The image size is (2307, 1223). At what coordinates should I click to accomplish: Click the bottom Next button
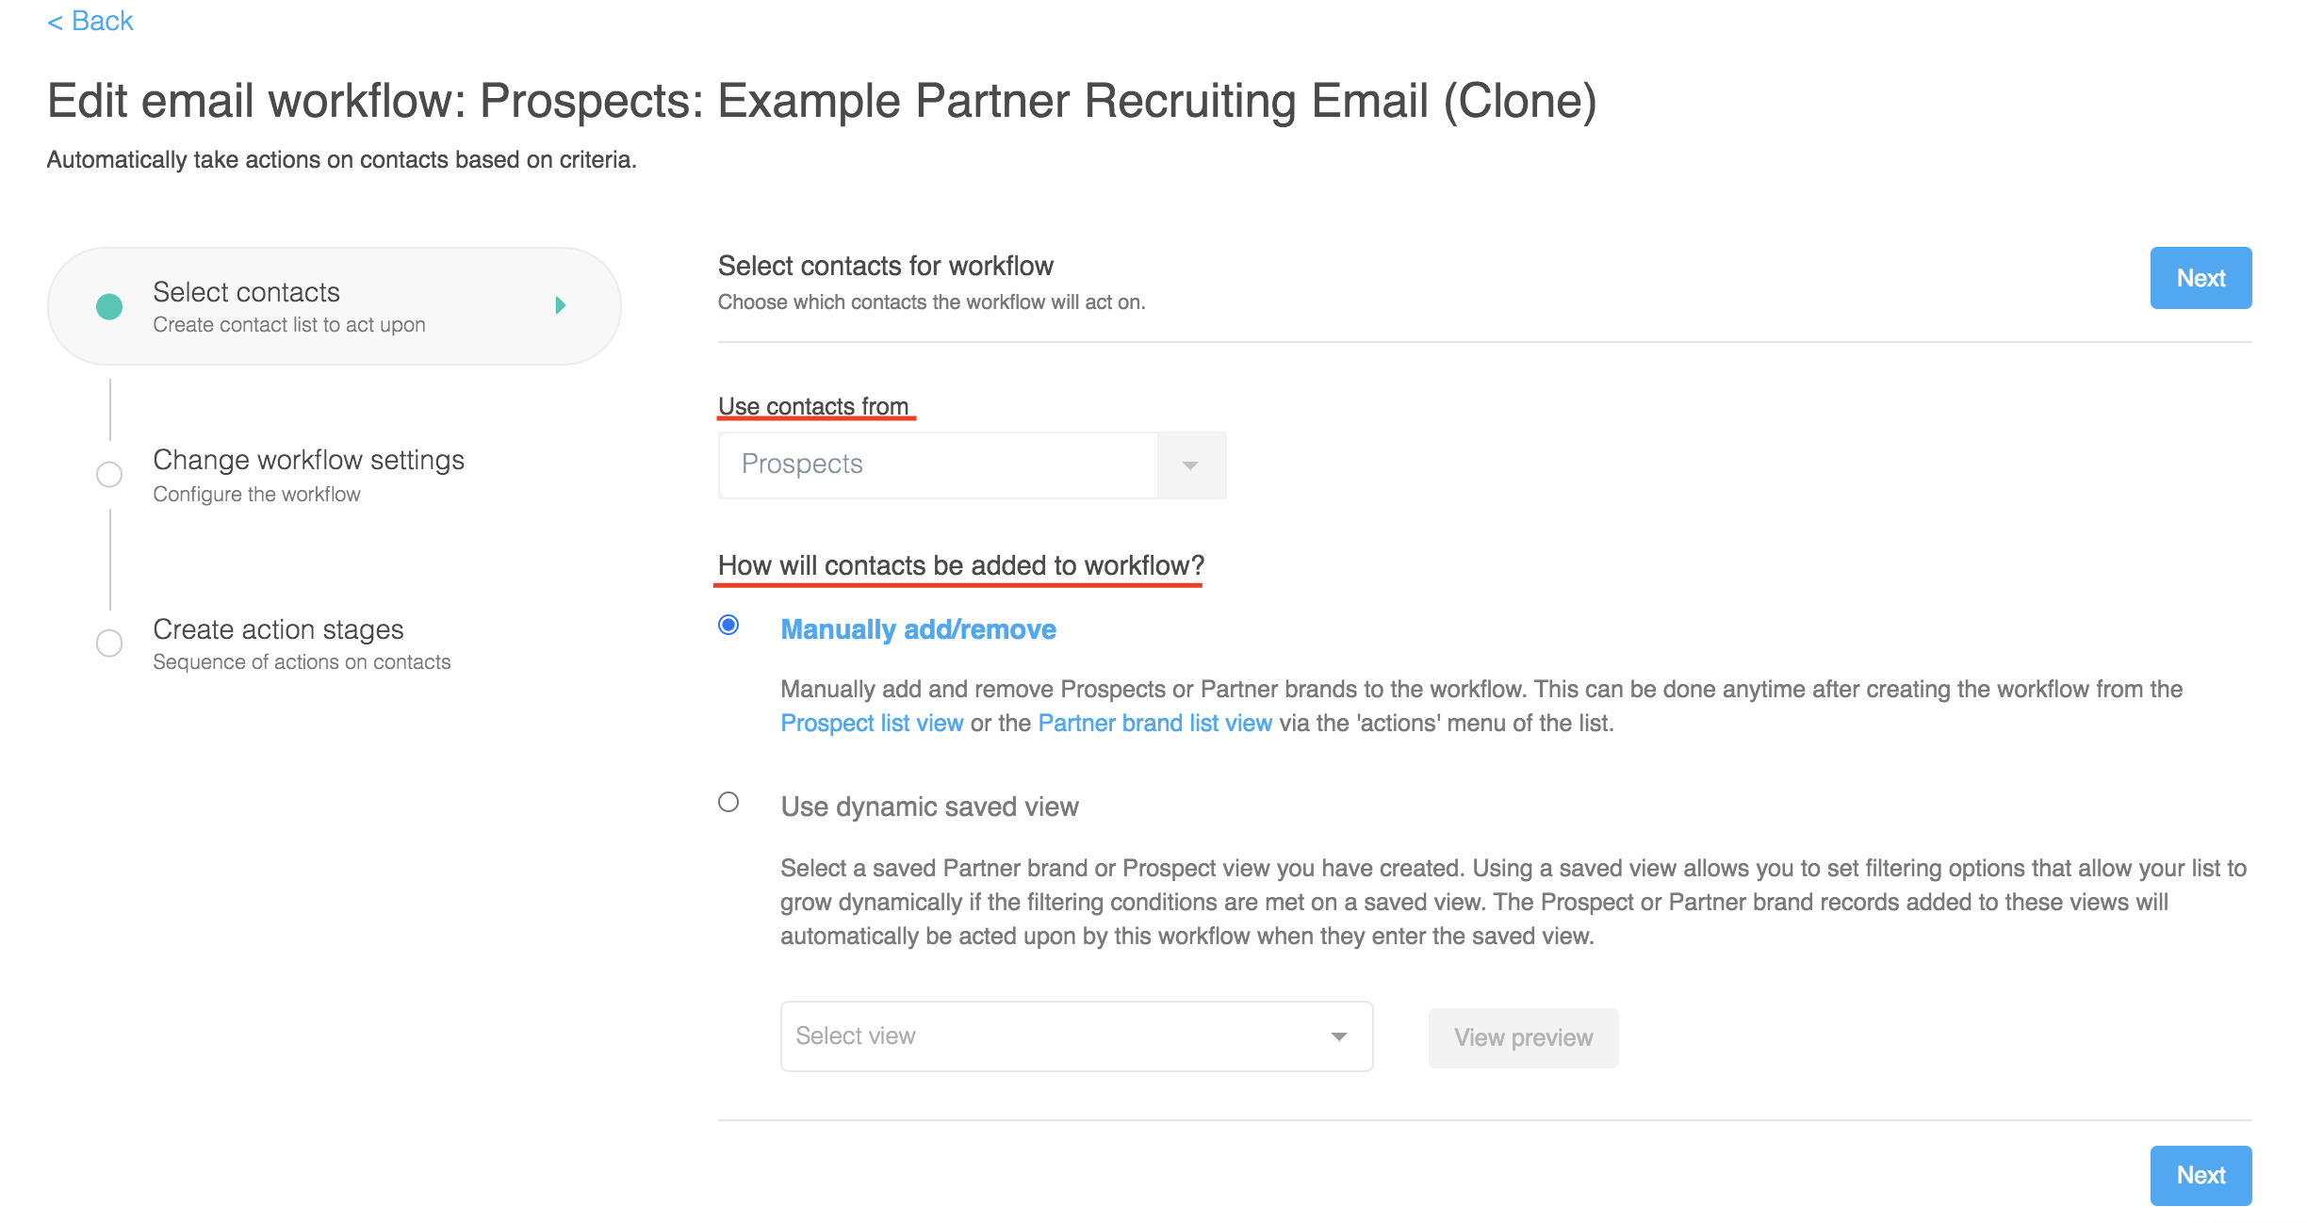(2201, 1175)
